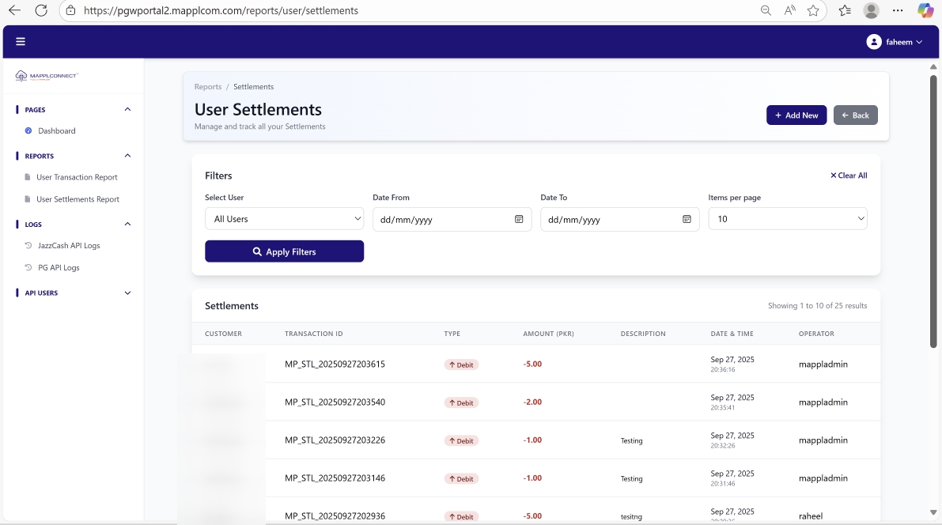This screenshot has height=525, width=942.
Task: Click the Add New button
Action: point(796,115)
